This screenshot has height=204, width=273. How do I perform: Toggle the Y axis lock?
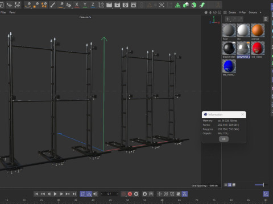85,5
